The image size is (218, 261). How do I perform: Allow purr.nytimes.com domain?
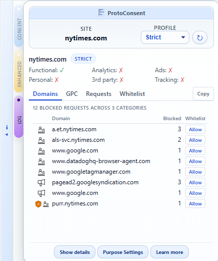(x=195, y=203)
